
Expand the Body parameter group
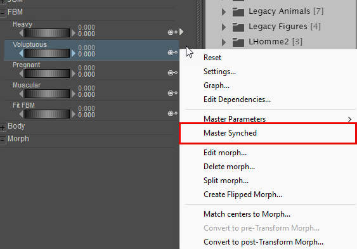click(x=3, y=127)
